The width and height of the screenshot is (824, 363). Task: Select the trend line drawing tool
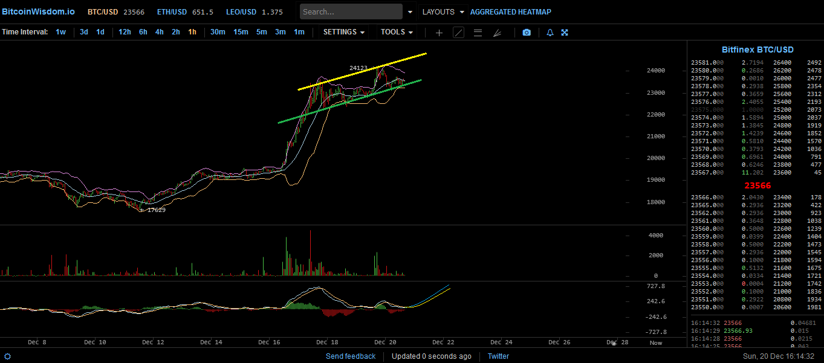[458, 33]
